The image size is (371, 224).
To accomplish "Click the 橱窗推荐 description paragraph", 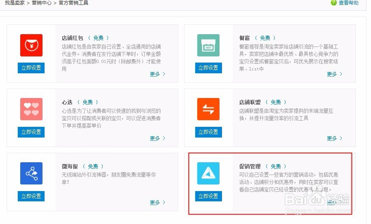I will coord(288,58).
